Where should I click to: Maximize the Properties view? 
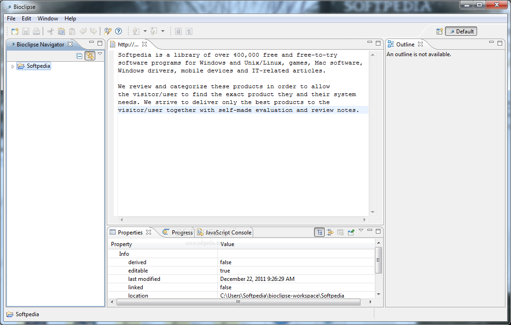pos(378,231)
